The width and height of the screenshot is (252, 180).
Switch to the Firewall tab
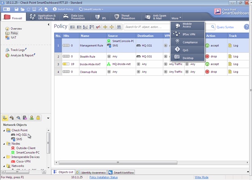pos(13,17)
